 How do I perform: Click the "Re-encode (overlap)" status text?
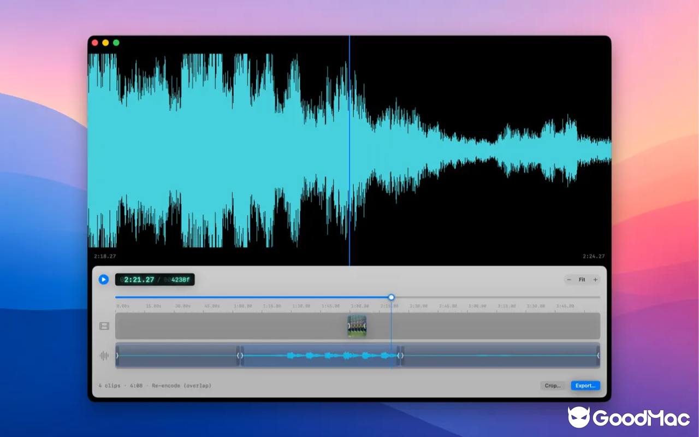point(181,386)
